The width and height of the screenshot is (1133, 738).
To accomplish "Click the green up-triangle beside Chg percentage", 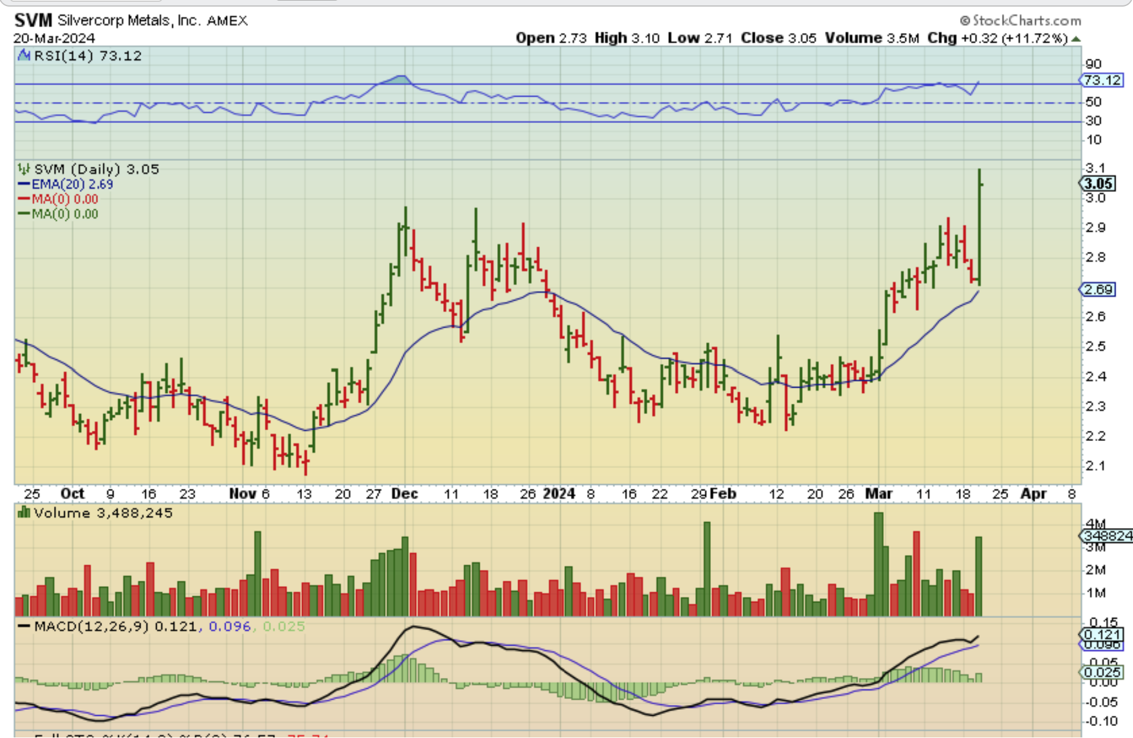I will coord(1076,39).
